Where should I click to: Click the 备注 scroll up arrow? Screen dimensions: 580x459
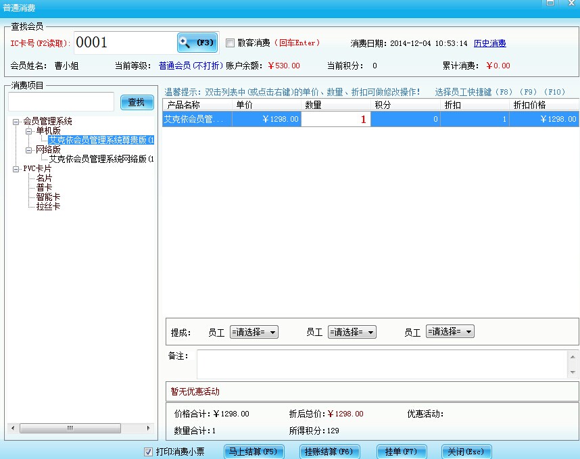(573, 356)
